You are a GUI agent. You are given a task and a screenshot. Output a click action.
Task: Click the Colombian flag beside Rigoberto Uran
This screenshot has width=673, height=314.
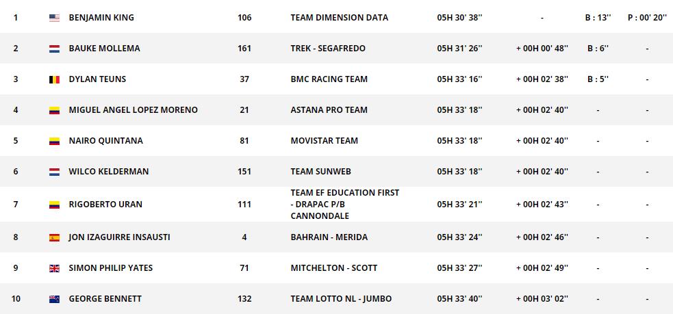[55, 205]
